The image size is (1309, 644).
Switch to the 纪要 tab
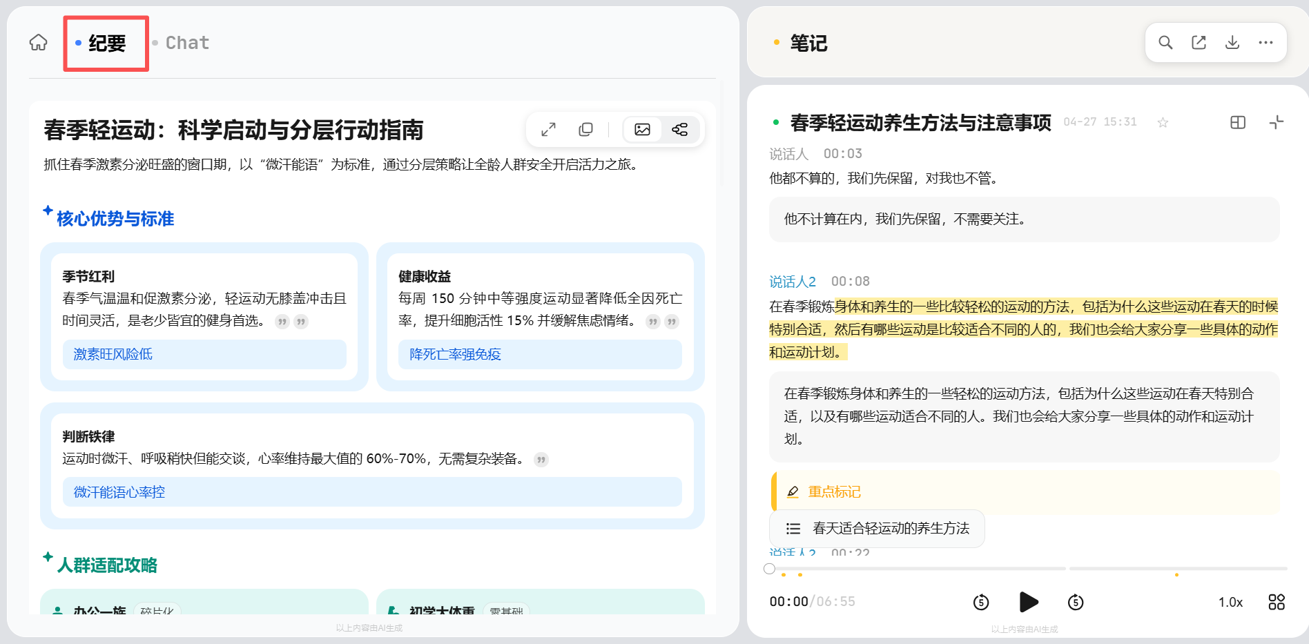pyautogui.click(x=106, y=43)
